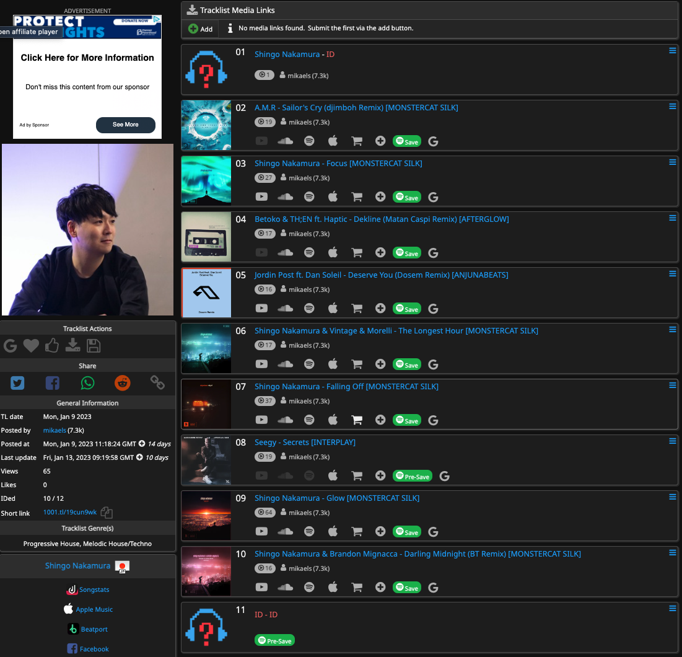Share the tracklist on Reddit

(123, 383)
